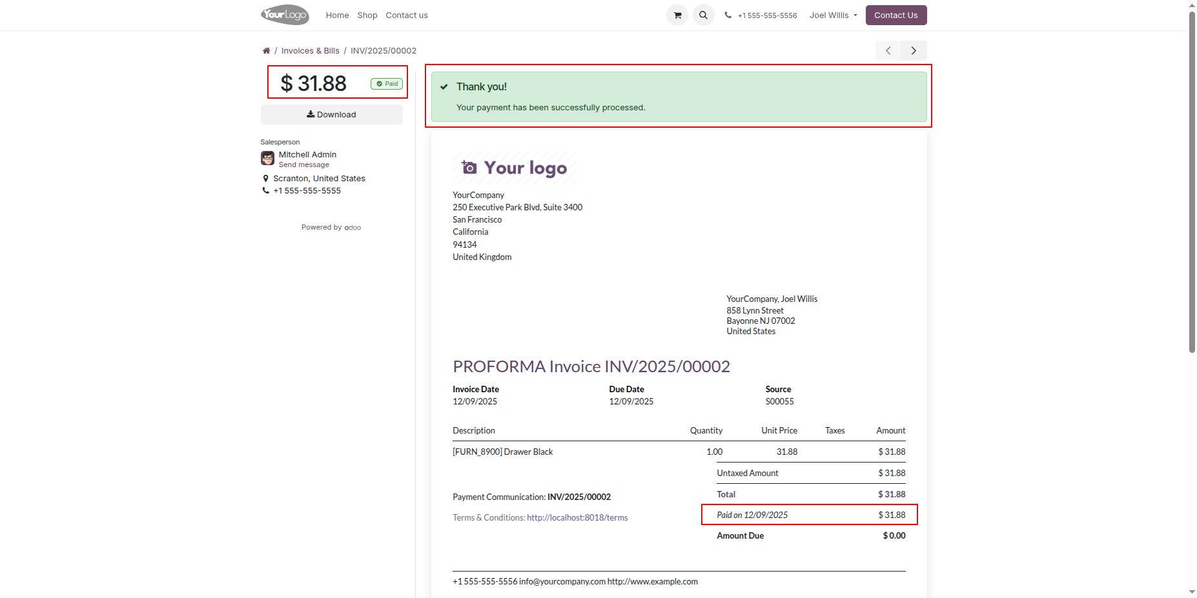This screenshot has width=1197, height=598.
Task: Click Mitchell Admin's avatar picture
Action: tap(267, 158)
